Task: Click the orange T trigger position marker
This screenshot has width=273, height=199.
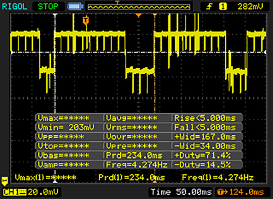Action: (x=85, y=21)
